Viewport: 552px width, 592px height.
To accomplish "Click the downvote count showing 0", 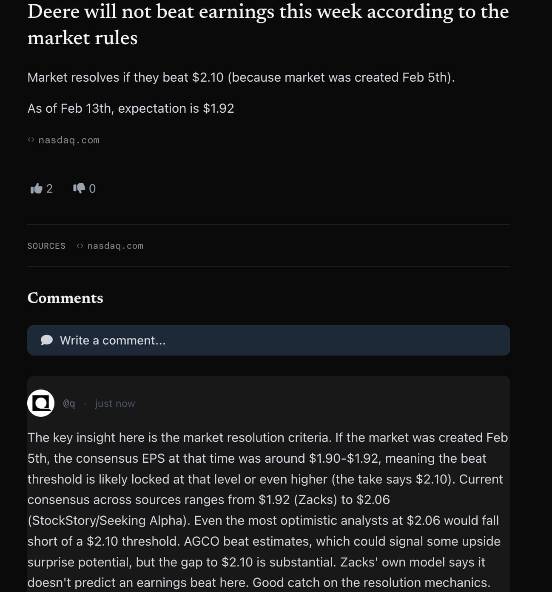I will tap(92, 188).
